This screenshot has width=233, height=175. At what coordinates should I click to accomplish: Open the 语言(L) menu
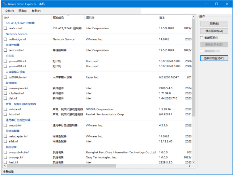click(23, 10)
